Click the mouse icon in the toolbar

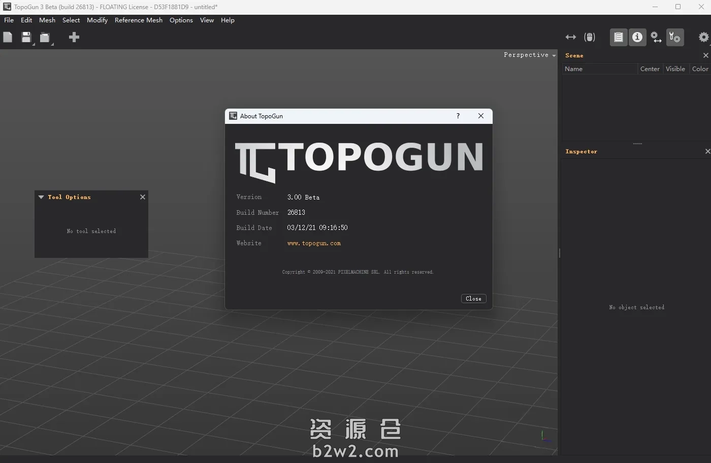(x=590, y=37)
